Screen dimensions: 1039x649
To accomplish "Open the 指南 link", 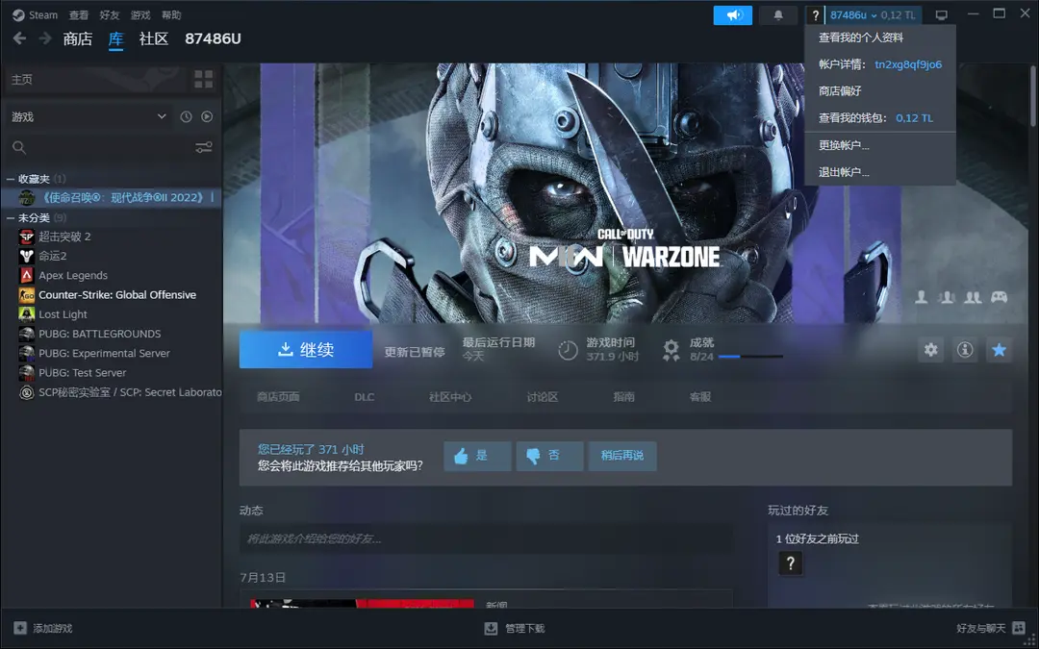I will click(624, 397).
